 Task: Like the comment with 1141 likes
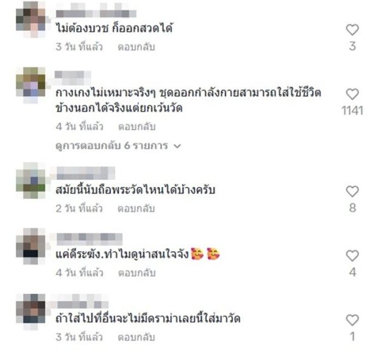click(x=352, y=94)
